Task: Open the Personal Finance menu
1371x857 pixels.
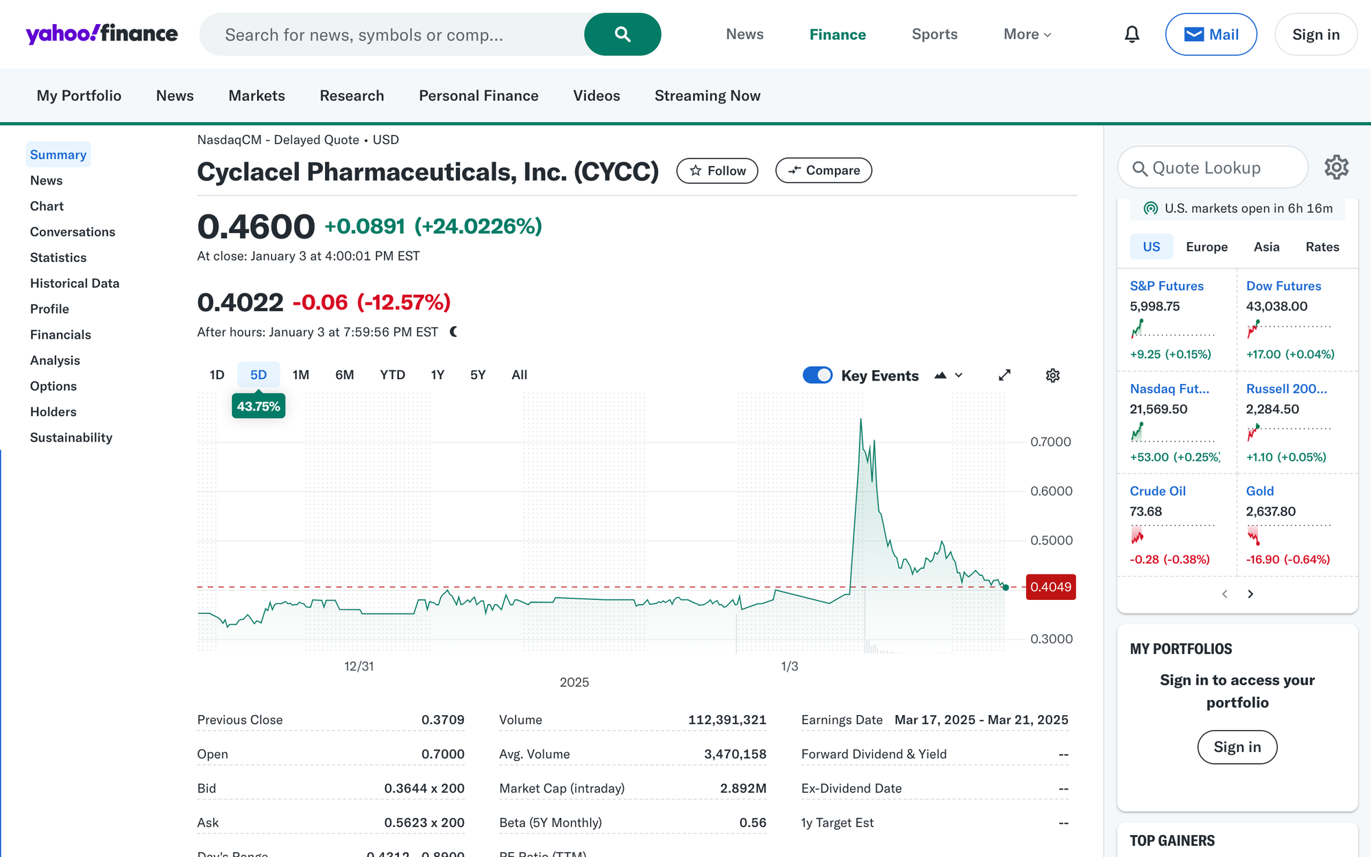Action: click(478, 96)
